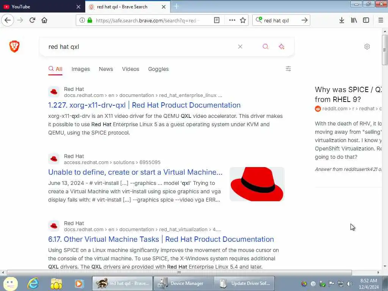Switch to the YouTube tab
Viewport: 388px width, 291px height.
41,7
